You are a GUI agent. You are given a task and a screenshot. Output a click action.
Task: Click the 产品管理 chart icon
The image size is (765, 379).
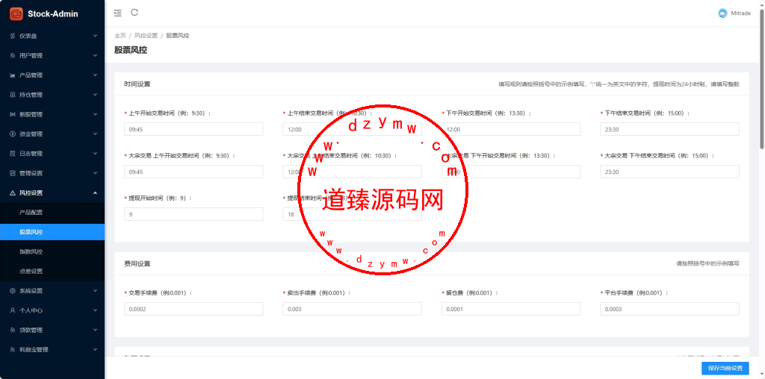[13, 75]
